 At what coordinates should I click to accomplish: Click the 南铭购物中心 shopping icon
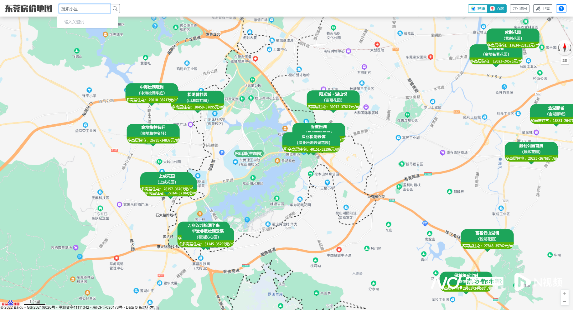pos(348,51)
